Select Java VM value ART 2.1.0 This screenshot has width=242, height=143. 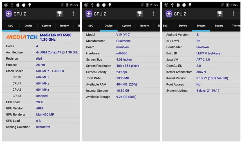pyautogui.click(x=203, y=59)
